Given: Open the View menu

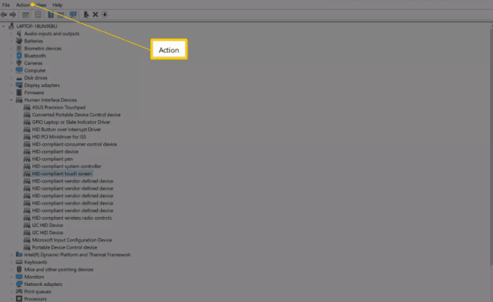Looking at the screenshot, I should point(41,5).
